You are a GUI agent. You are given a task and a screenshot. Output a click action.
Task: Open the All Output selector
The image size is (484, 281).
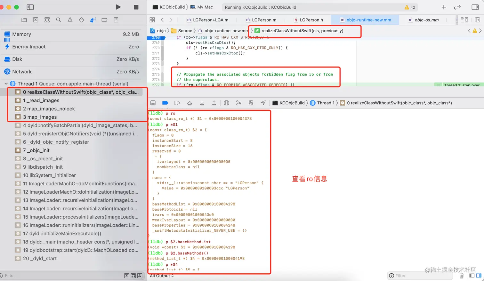pos(162,276)
